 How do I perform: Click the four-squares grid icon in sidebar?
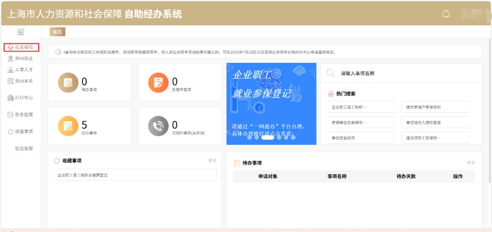21,32
